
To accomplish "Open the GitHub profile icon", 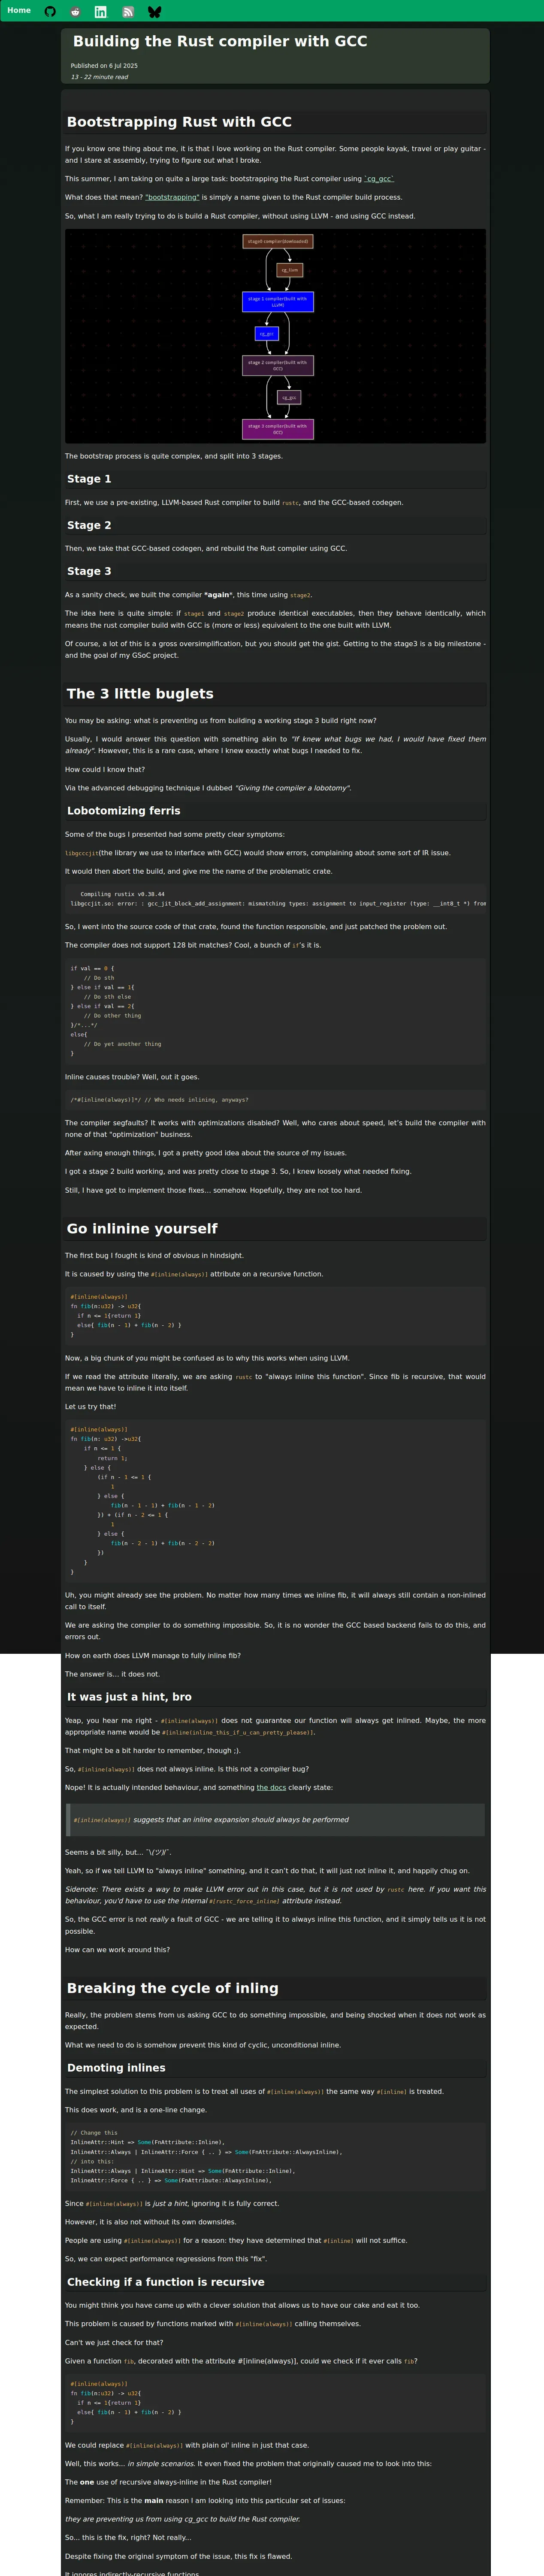I will point(50,12).
